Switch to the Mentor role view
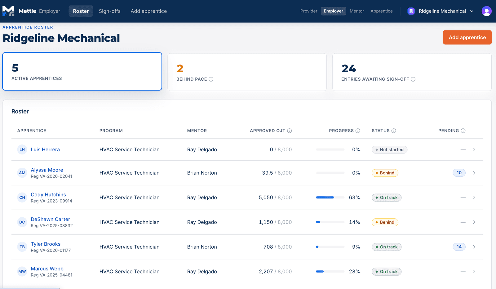Screen dimensions: 496x289 pos(357,11)
